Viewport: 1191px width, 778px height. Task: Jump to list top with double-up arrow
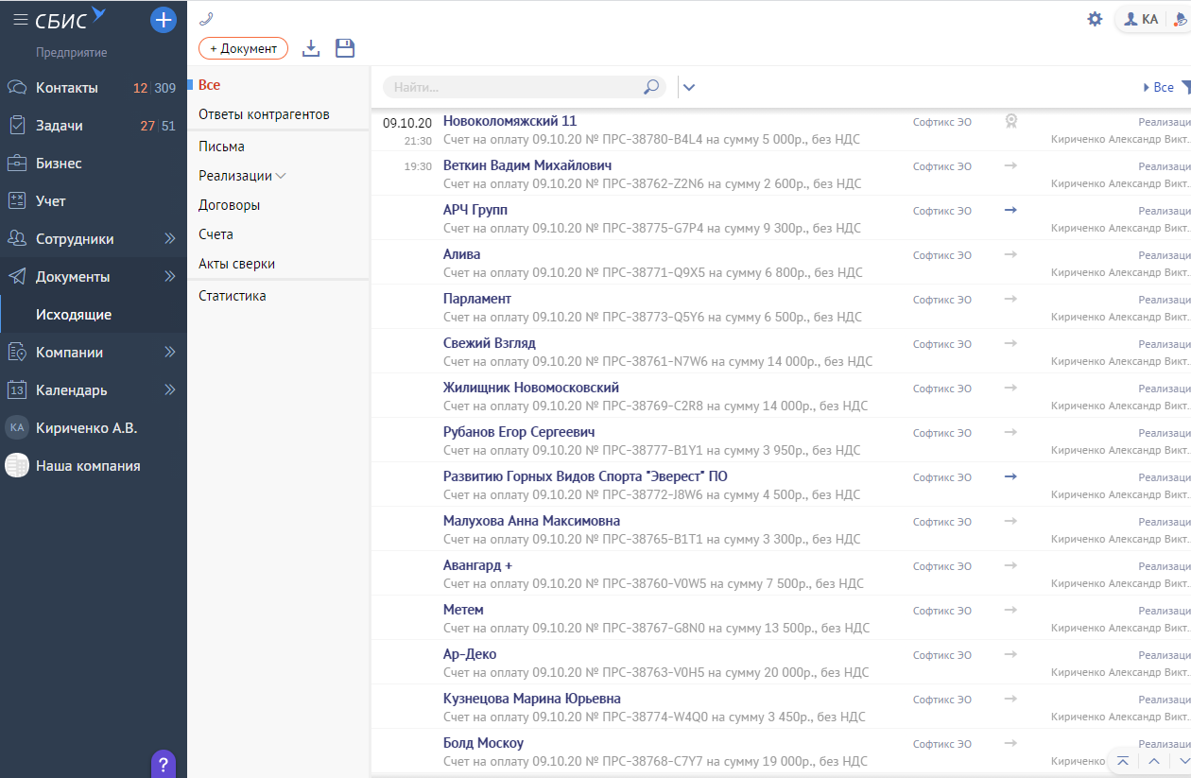click(x=1123, y=761)
